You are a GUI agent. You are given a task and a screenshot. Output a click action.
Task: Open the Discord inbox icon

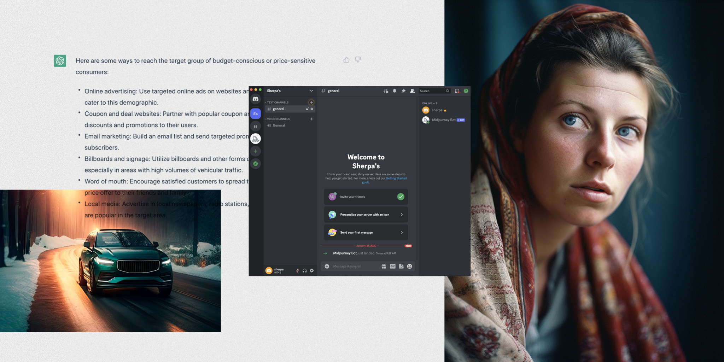pyautogui.click(x=457, y=91)
